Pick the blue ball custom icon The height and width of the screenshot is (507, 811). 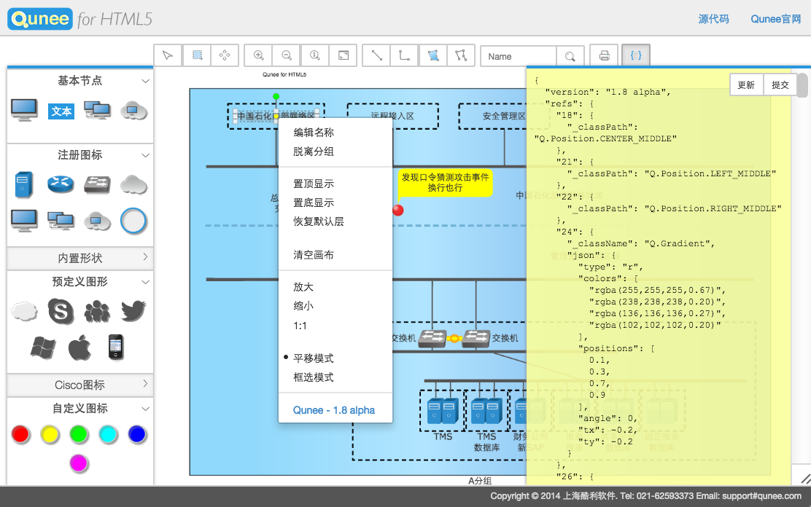click(137, 434)
